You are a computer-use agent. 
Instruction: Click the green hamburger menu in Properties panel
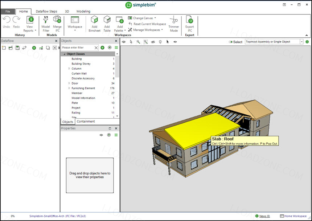coord(116,135)
